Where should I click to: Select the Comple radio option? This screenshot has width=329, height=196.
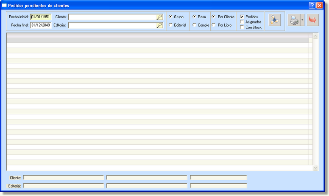click(194, 25)
